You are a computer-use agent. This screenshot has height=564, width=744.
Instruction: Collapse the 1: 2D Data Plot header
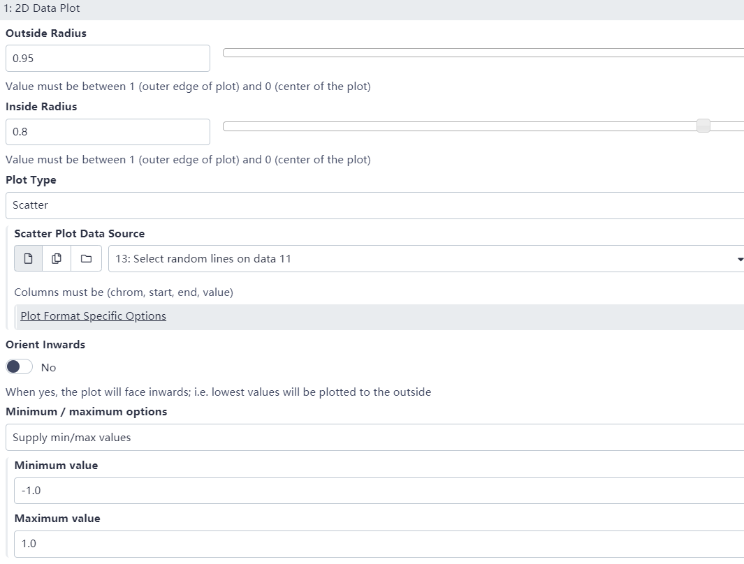click(x=42, y=9)
